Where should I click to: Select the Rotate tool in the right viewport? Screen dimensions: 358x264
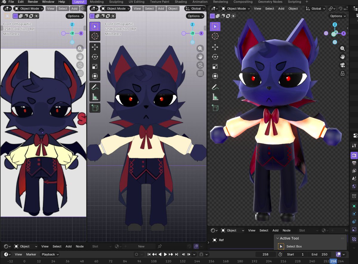click(215, 57)
